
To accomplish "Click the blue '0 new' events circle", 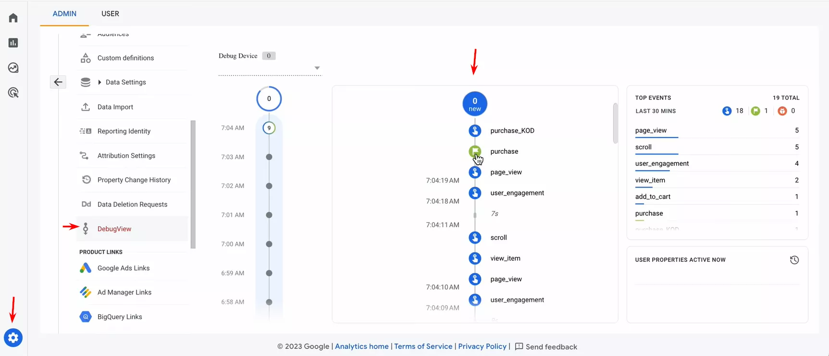I will (475, 104).
